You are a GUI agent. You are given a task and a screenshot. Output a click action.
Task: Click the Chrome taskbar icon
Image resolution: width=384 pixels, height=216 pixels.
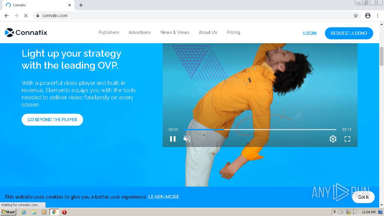54,212
